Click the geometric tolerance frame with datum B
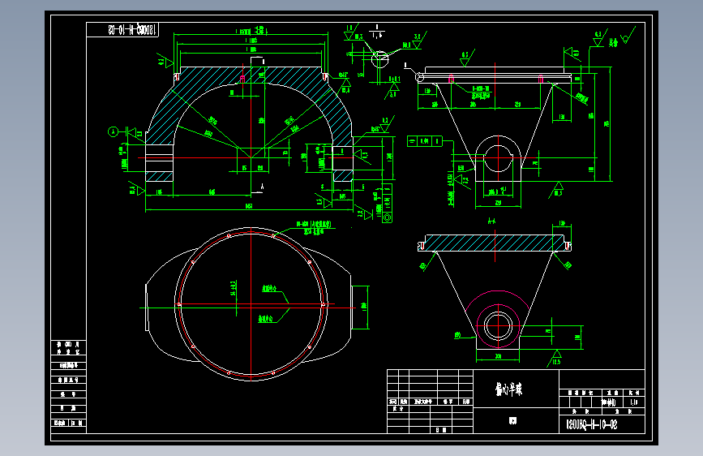The width and height of the screenshot is (703, 456). click(425, 141)
